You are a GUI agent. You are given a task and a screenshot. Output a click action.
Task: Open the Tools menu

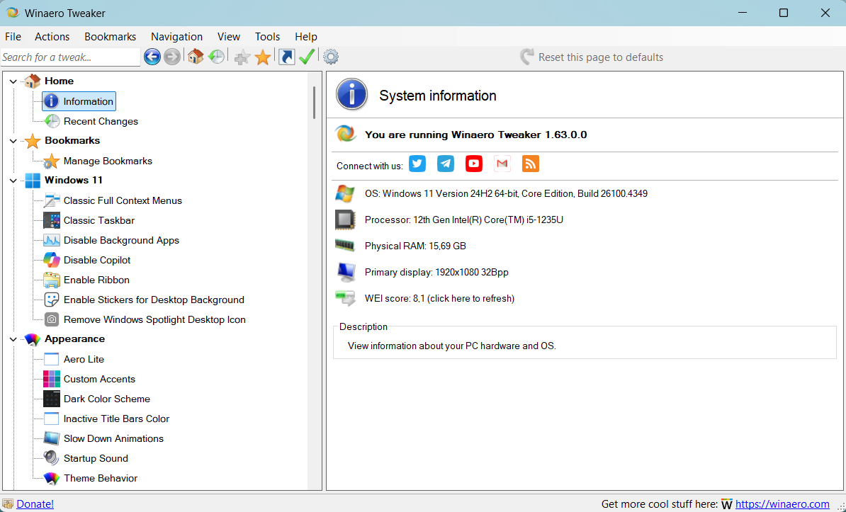pos(267,37)
